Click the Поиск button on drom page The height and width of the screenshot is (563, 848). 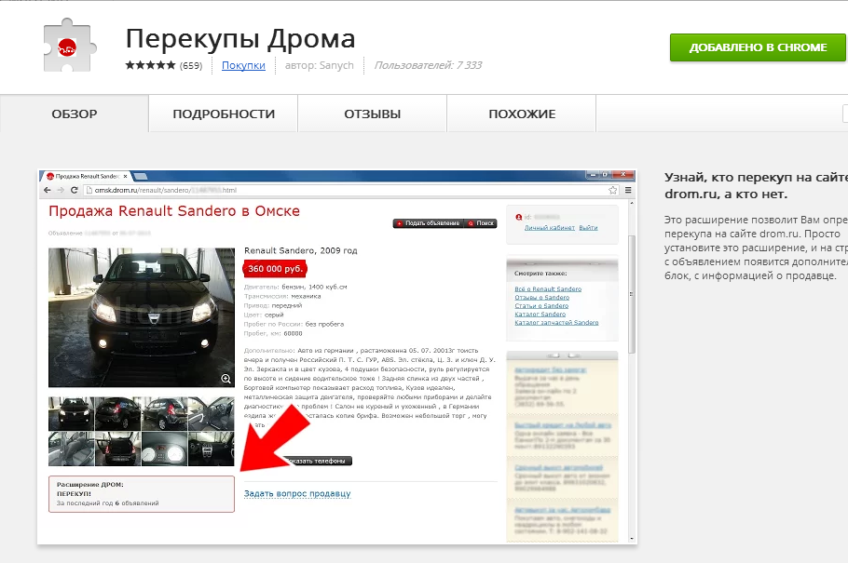tap(481, 223)
